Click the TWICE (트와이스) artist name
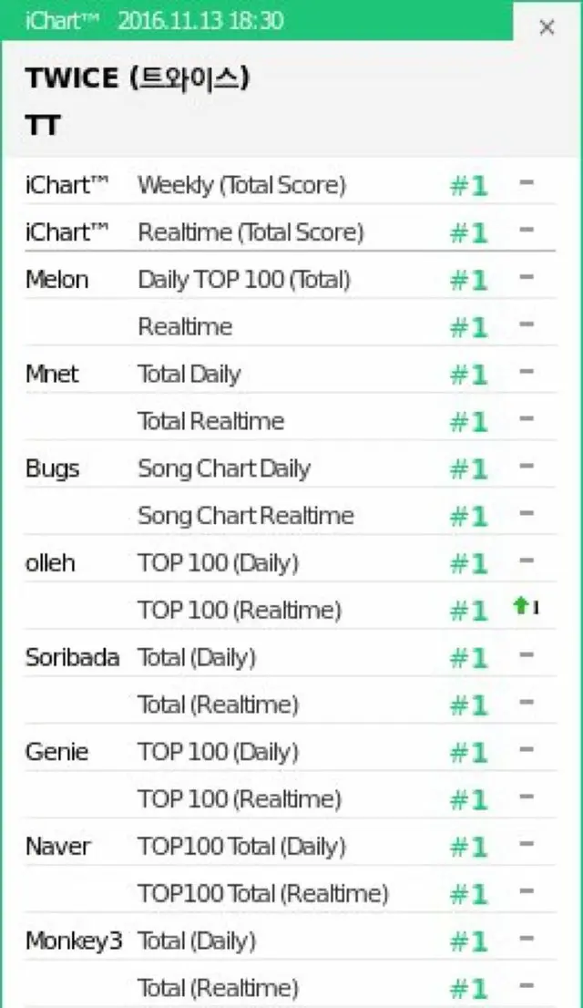This screenshot has height=1008, width=583. 137,78
